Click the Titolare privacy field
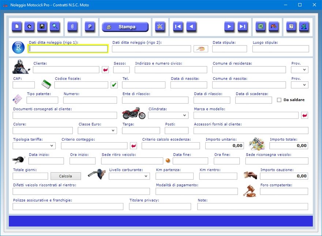This screenshot has height=236, width=322. (160, 207)
